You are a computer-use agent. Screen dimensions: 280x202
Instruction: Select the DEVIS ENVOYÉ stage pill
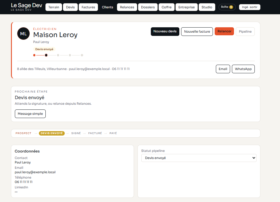pos(52,133)
